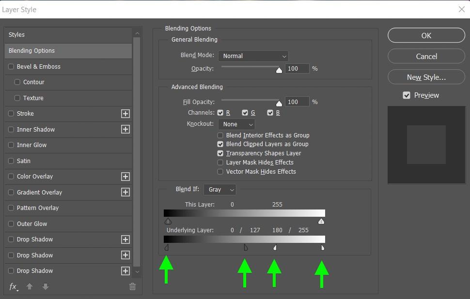The height and width of the screenshot is (299, 470).
Task: Click Underlying Layer white point handle
Action: point(323,247)
